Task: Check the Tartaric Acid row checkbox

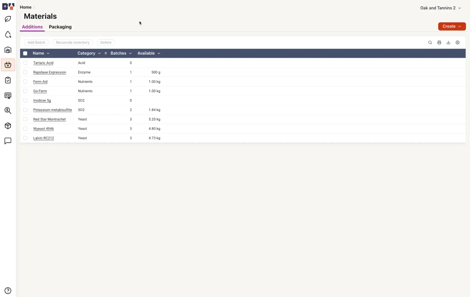Action: tap(25, 63)
